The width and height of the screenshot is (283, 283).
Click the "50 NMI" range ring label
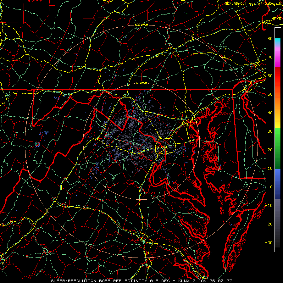pos(141,83)
